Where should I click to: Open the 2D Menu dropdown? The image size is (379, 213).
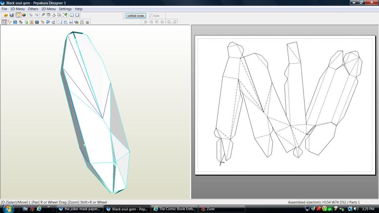point(48,9)
